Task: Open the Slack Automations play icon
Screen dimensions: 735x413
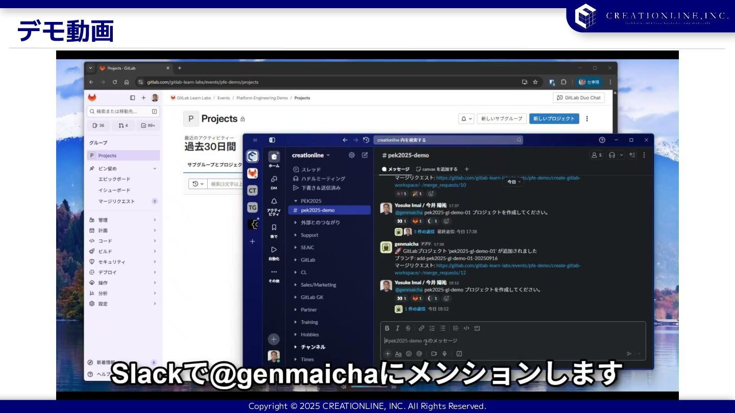Action: 274,253
